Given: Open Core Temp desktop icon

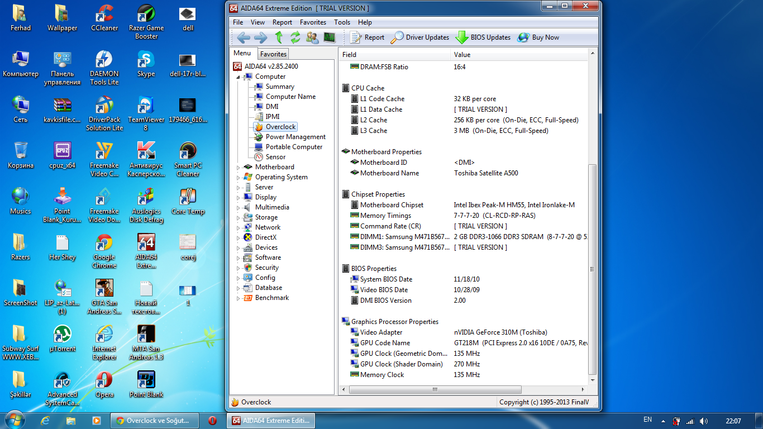Looking at the screenshot, I should [x=188, y=202].
